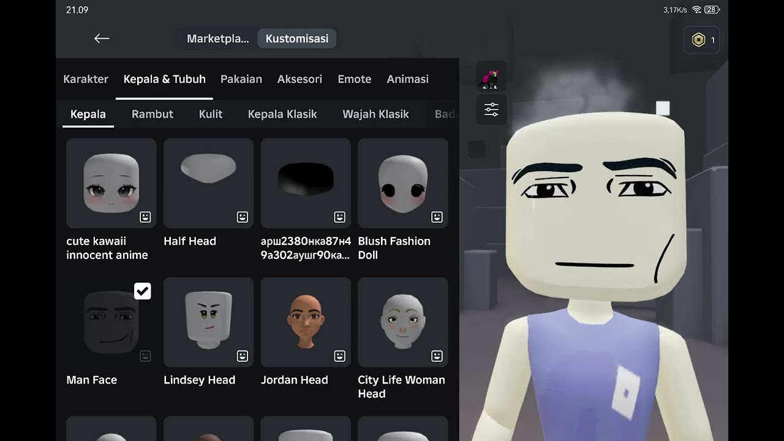Select the Kepala Klasik sub-tab
The image size is (784, 441).
[282, 114]
